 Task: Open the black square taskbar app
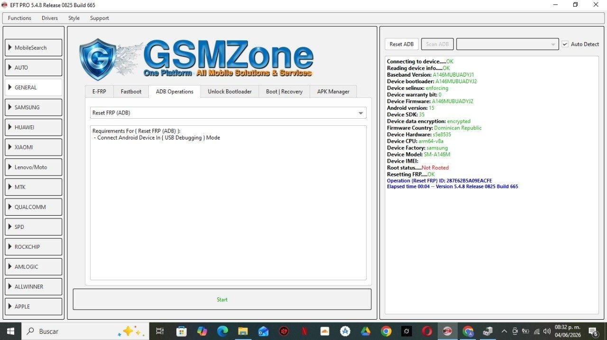[406, 331]
